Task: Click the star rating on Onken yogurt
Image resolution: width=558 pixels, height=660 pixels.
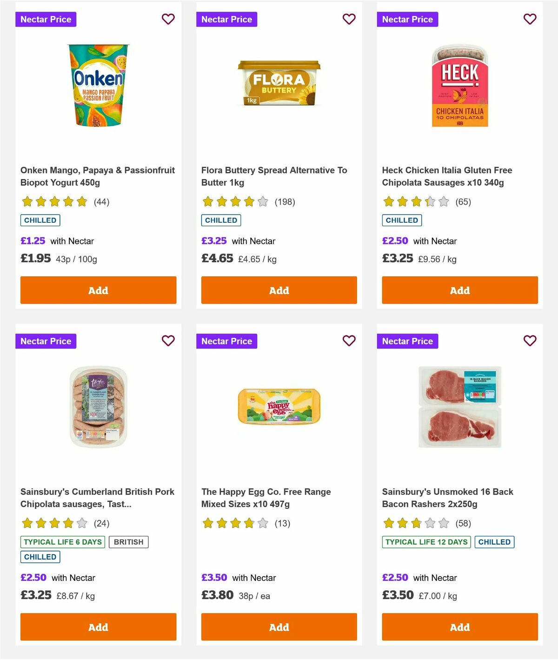Action: (54, 201)
